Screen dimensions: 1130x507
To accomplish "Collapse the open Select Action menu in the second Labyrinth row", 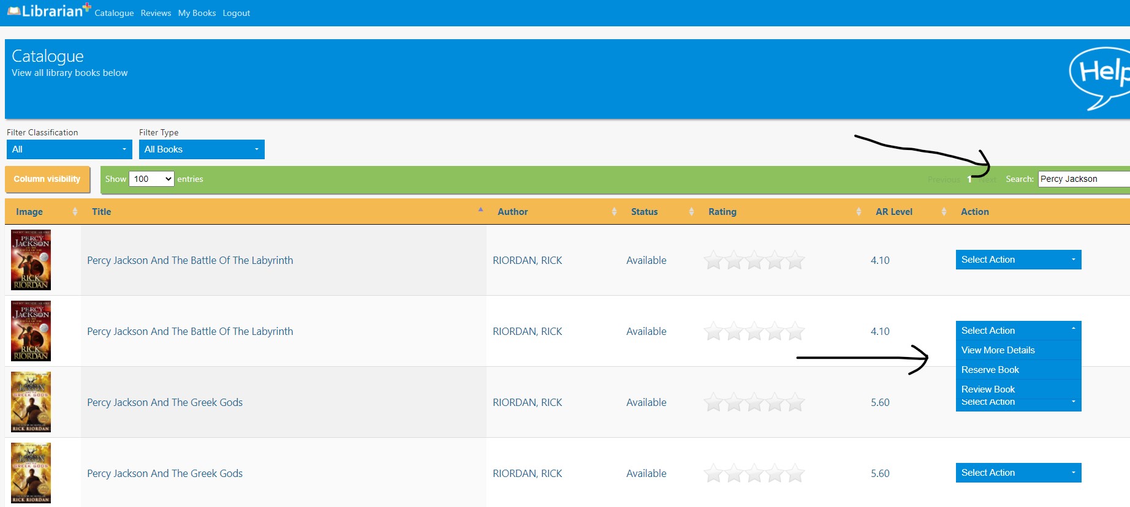I will (x=1018, y=331).
